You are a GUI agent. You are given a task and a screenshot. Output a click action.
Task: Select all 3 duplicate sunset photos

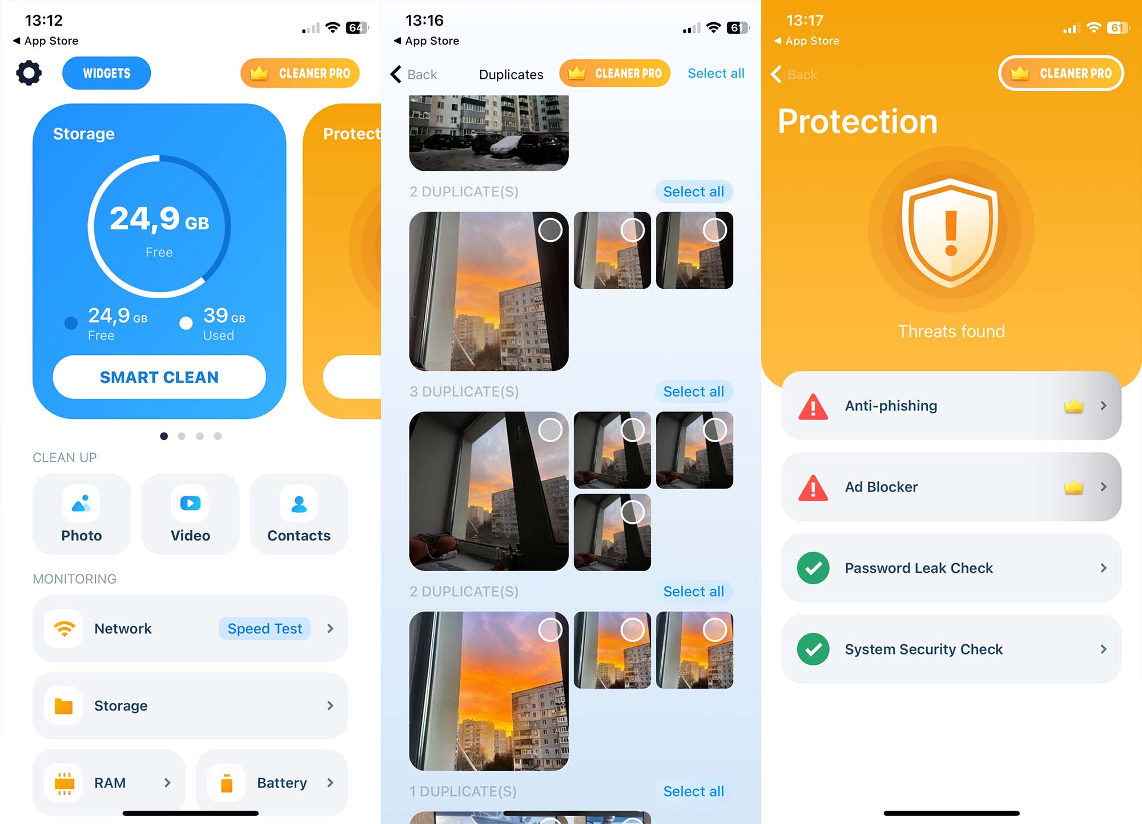click(695, 391)
